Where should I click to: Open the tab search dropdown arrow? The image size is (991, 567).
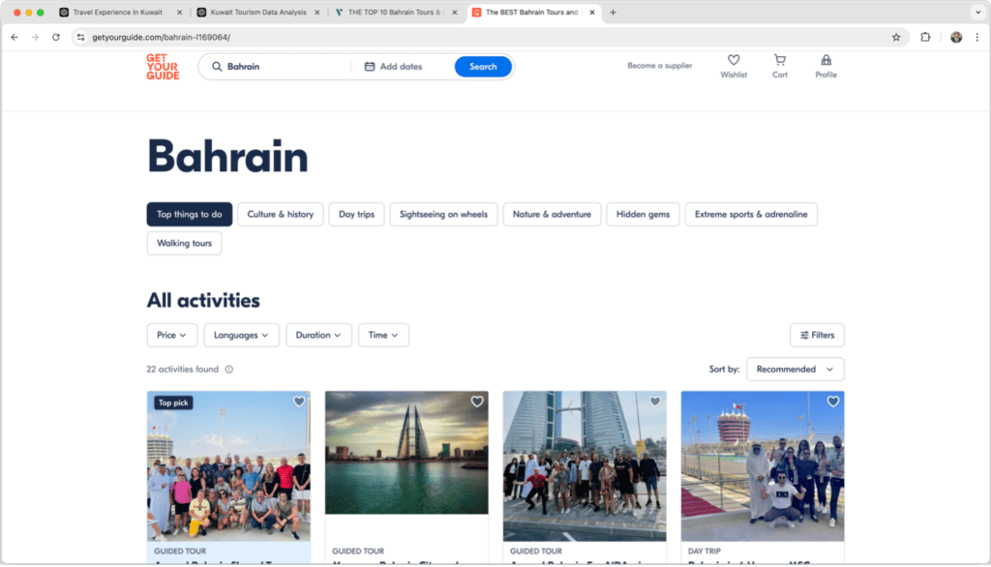(977, 12)
